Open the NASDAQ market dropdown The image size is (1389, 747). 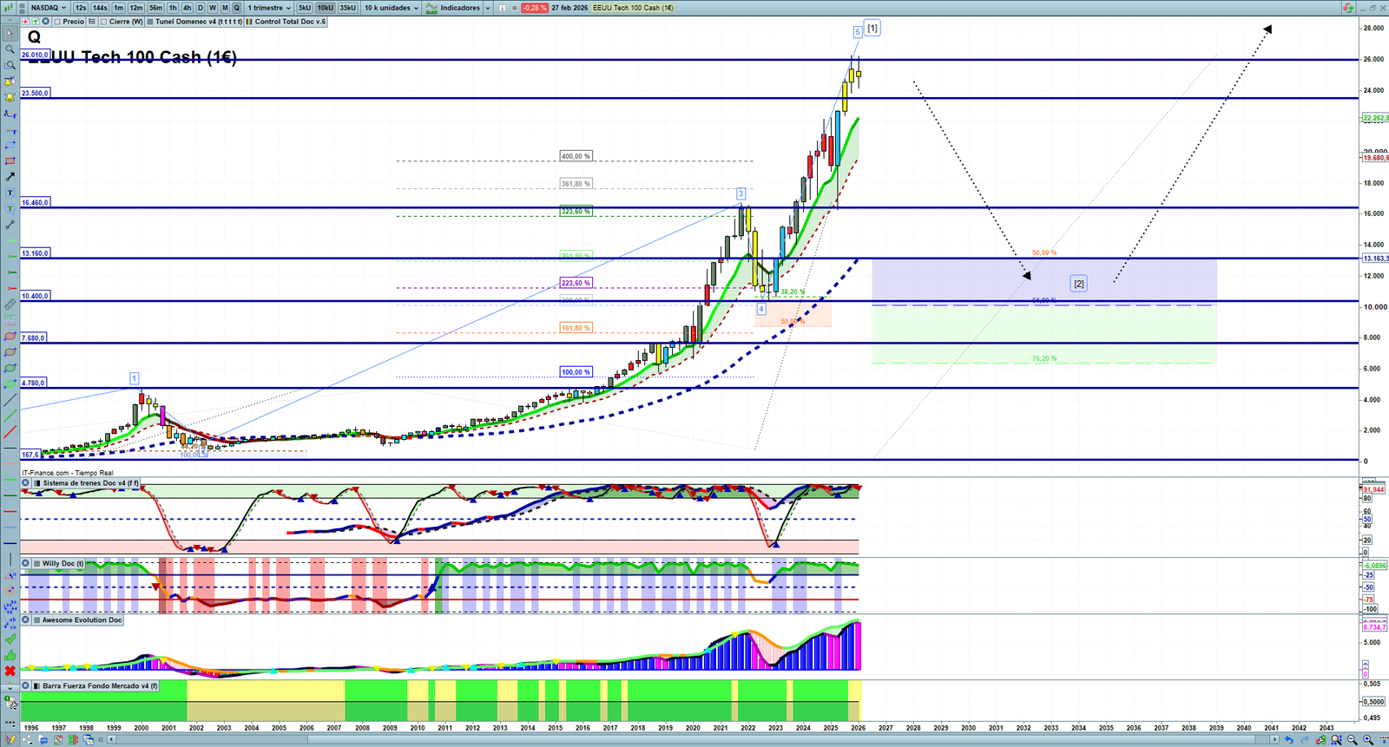49,8
